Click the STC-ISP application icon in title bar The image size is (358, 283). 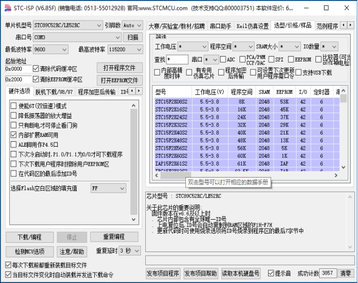click(8, 8)
